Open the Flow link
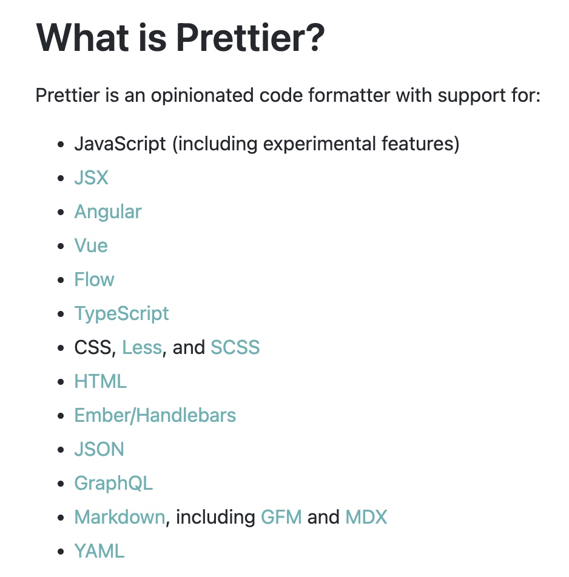Viewport: 569px width, 577px height. coord(94,279)
